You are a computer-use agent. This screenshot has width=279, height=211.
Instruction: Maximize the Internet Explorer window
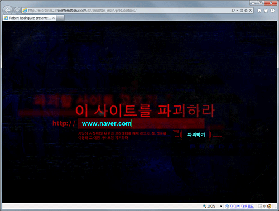click(x=261, y=3)
